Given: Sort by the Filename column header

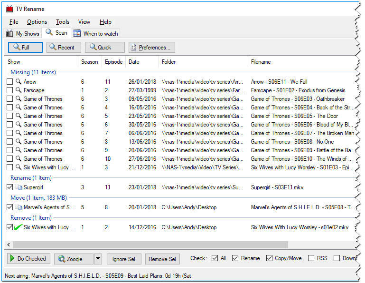Looking at the screenshot, I should (x=302, y=62).
